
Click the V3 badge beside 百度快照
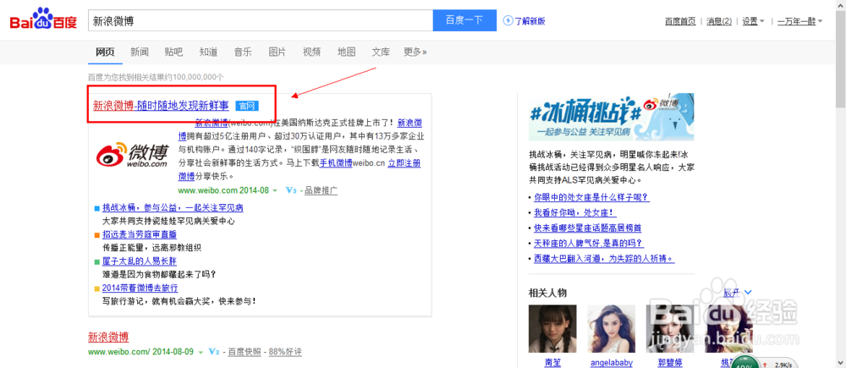point(214,352)
